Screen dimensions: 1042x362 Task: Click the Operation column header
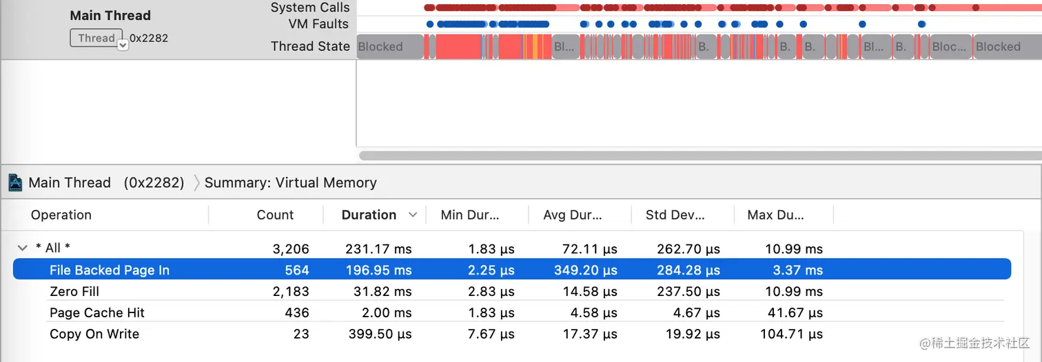61,215
